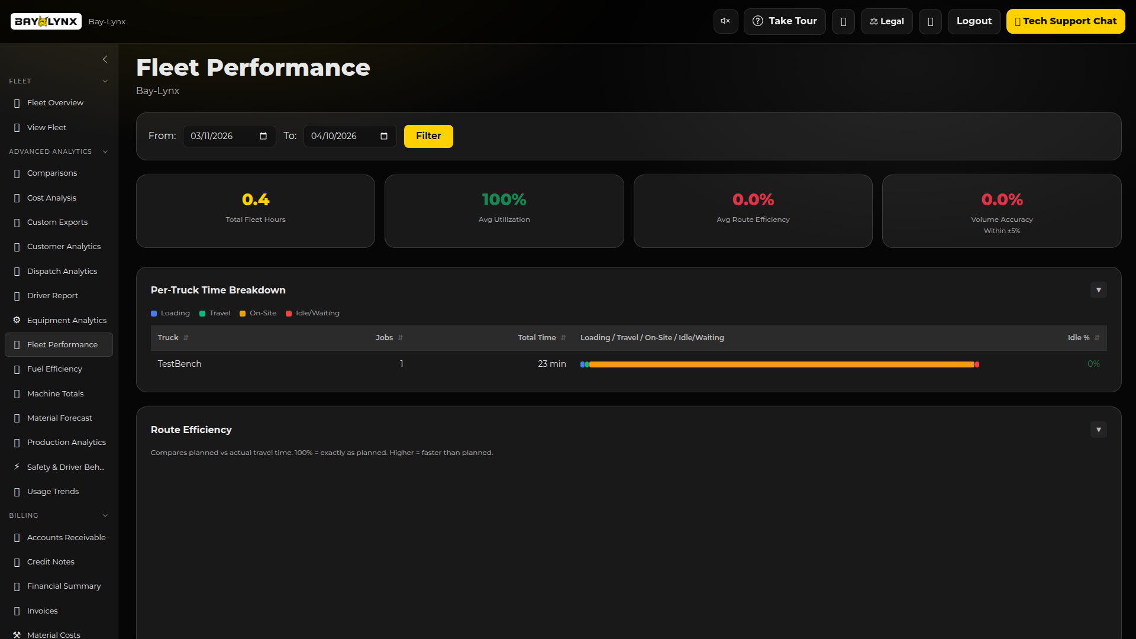
Task: Switch to the Fuel Efficiency page
Action: click(54, 369)
